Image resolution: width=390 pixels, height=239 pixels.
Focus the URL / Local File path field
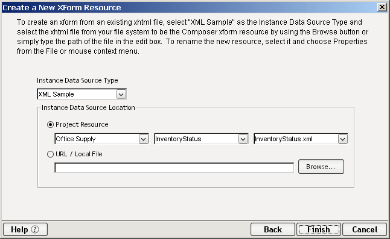(x=174, y=168)
